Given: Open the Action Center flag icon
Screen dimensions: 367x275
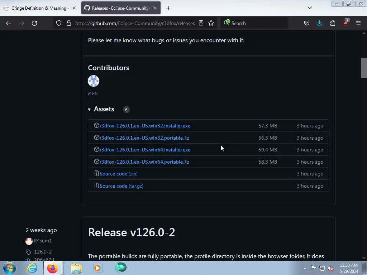Looking at the screenshot, I should pyautogui.click(x=313, y=268).
